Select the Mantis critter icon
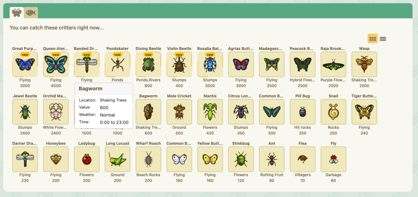The width and height of the screenshot is (418, 197). pyautogui.click(x=210, y=111)
